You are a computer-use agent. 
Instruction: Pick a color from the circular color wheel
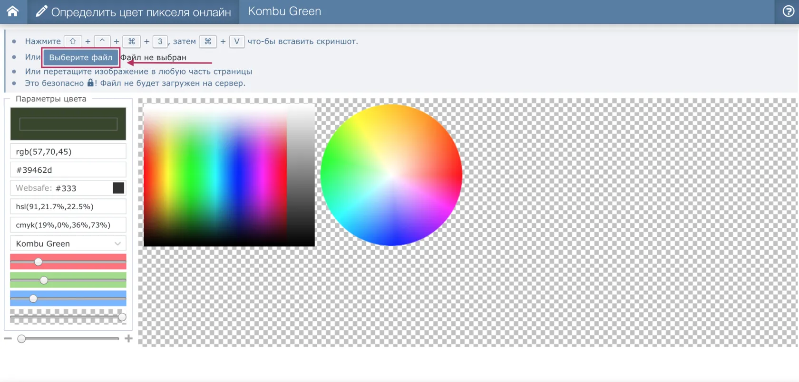tap(391, 175)
